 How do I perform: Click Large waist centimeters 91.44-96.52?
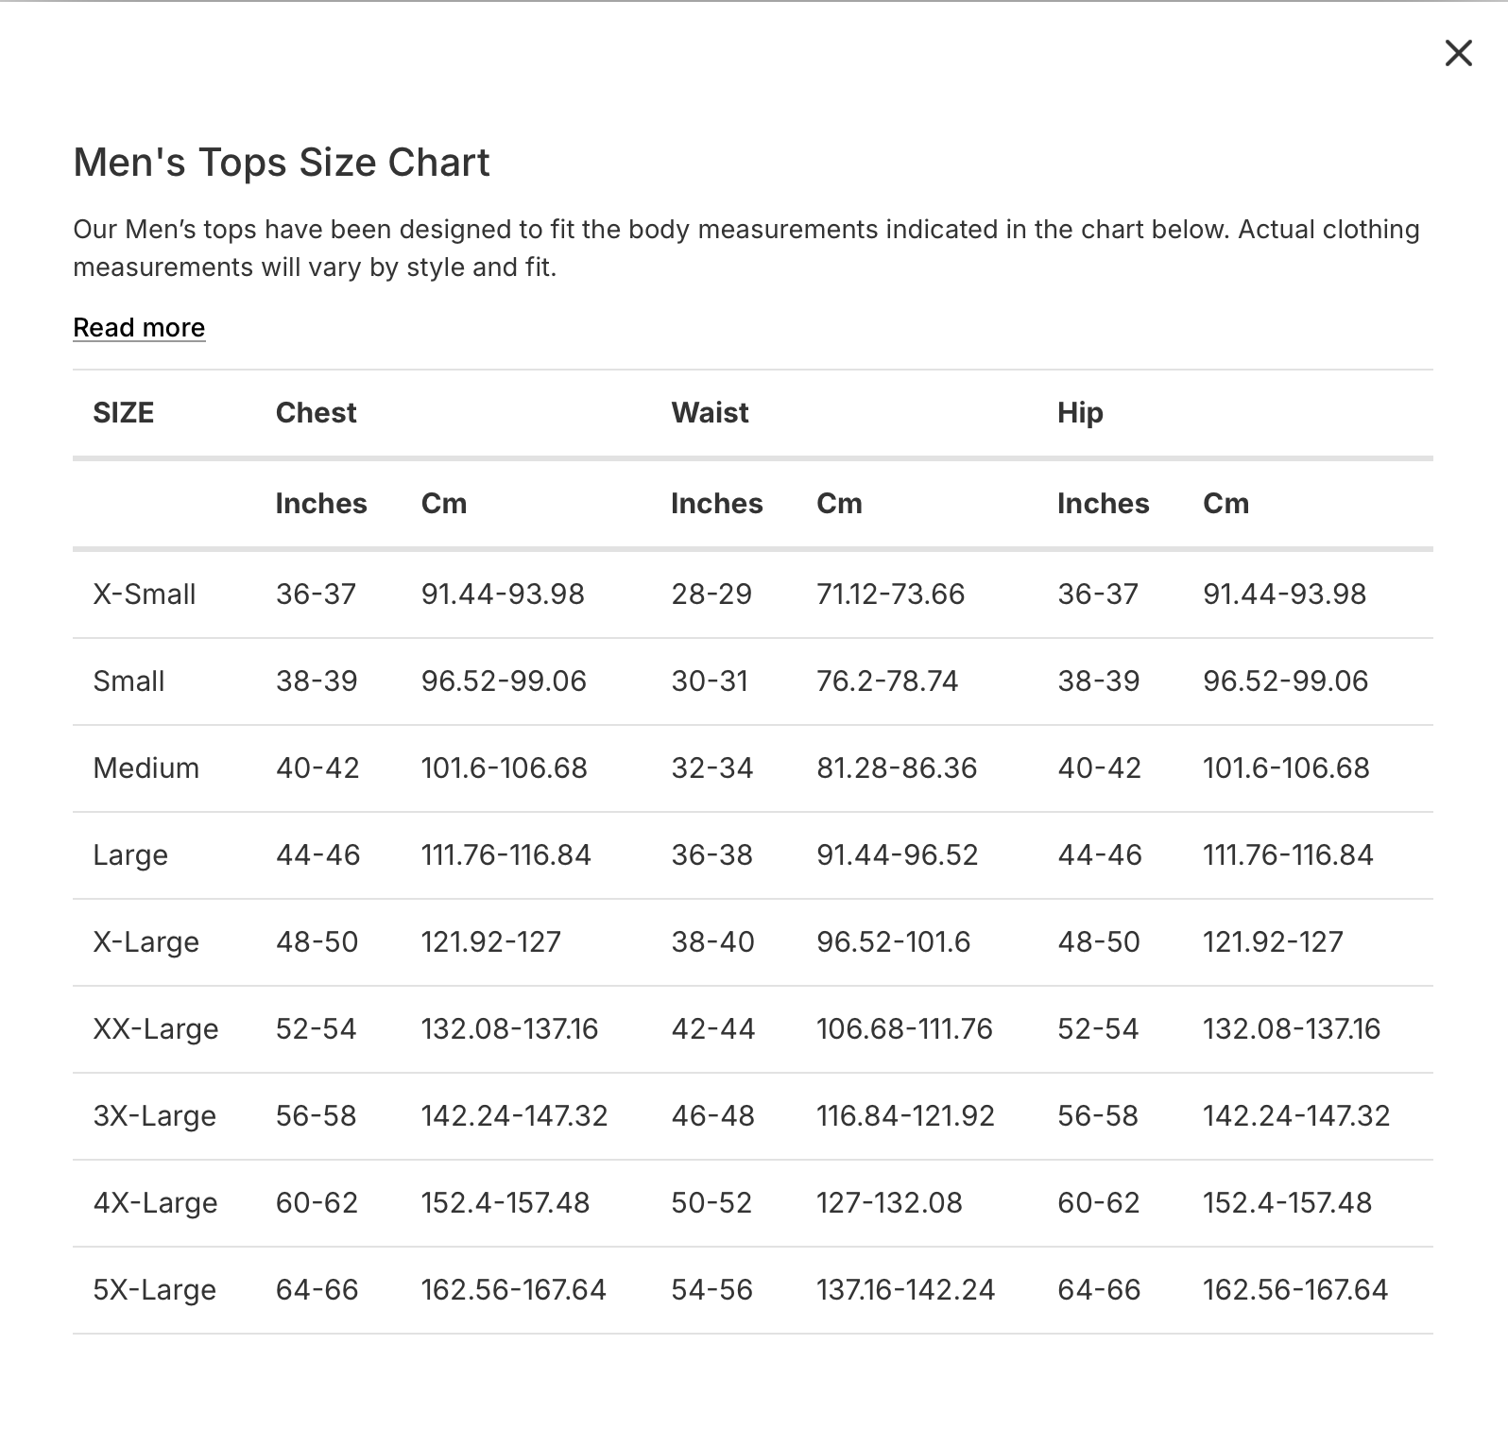click(x=897, y=855)
